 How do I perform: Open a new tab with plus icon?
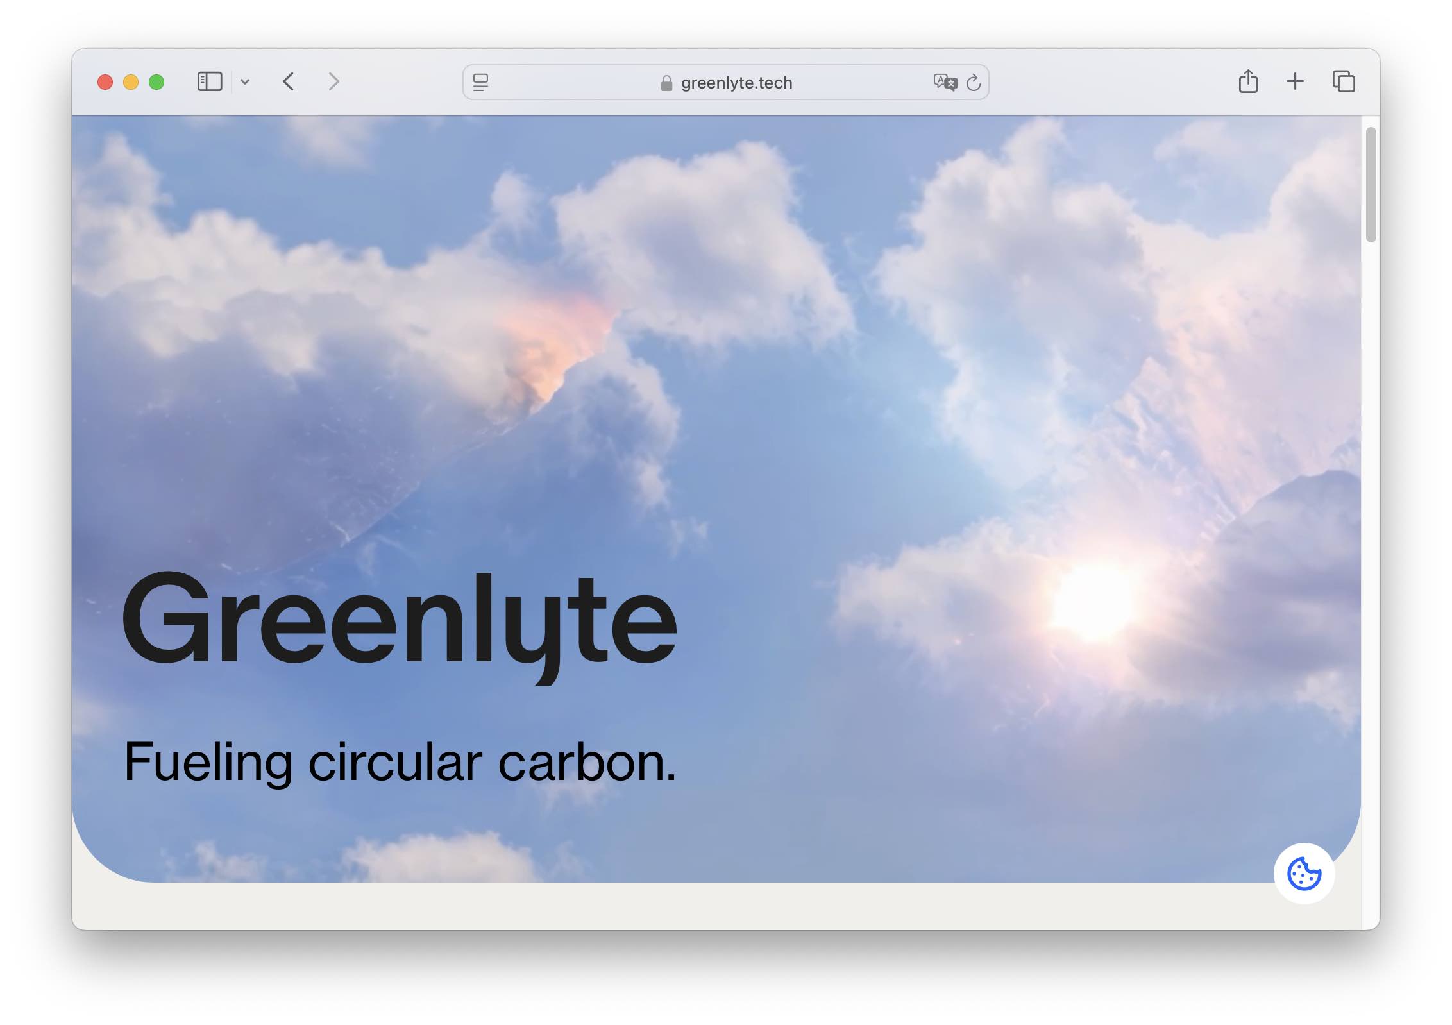1295,81
